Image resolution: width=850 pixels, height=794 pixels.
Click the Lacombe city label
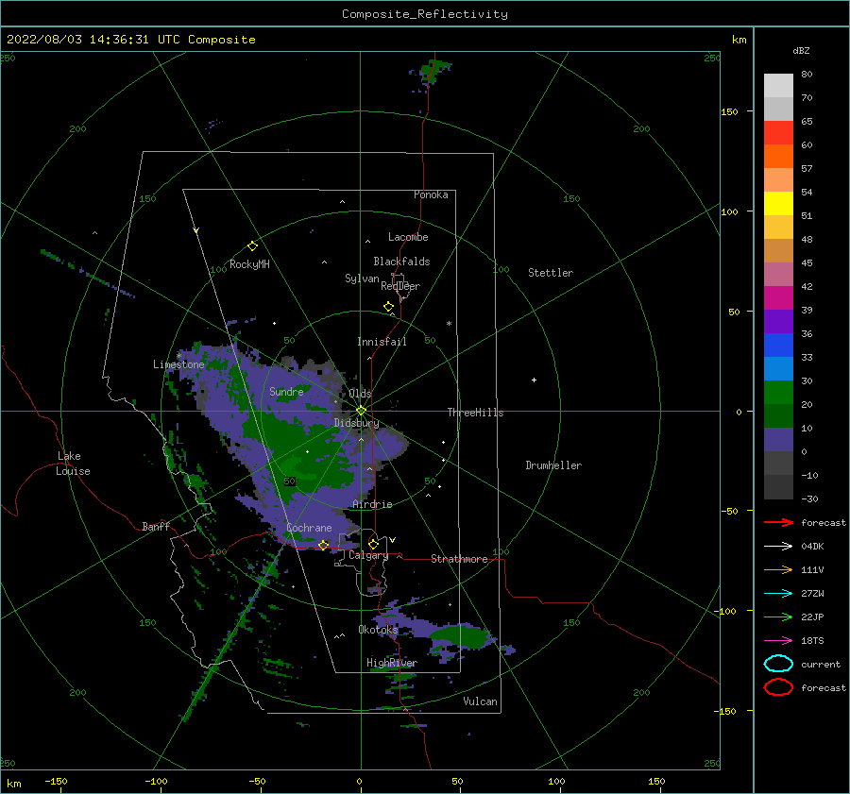click(x=408, y=237)
